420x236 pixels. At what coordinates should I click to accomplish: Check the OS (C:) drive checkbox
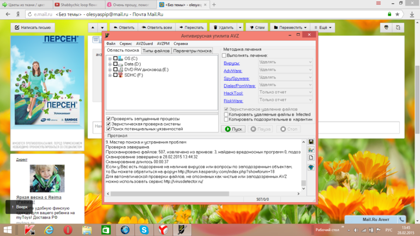click(115, 58)
